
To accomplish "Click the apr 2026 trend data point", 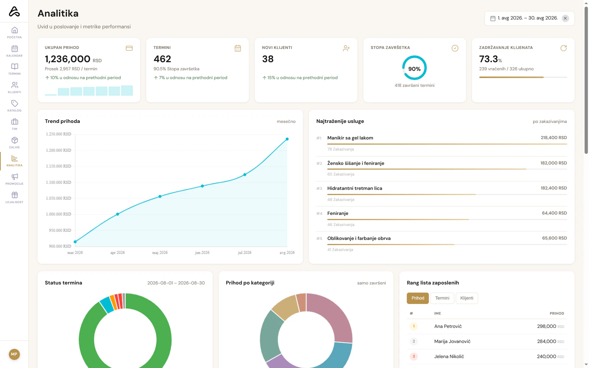I will pyautogui.click(x=117, y=214).
